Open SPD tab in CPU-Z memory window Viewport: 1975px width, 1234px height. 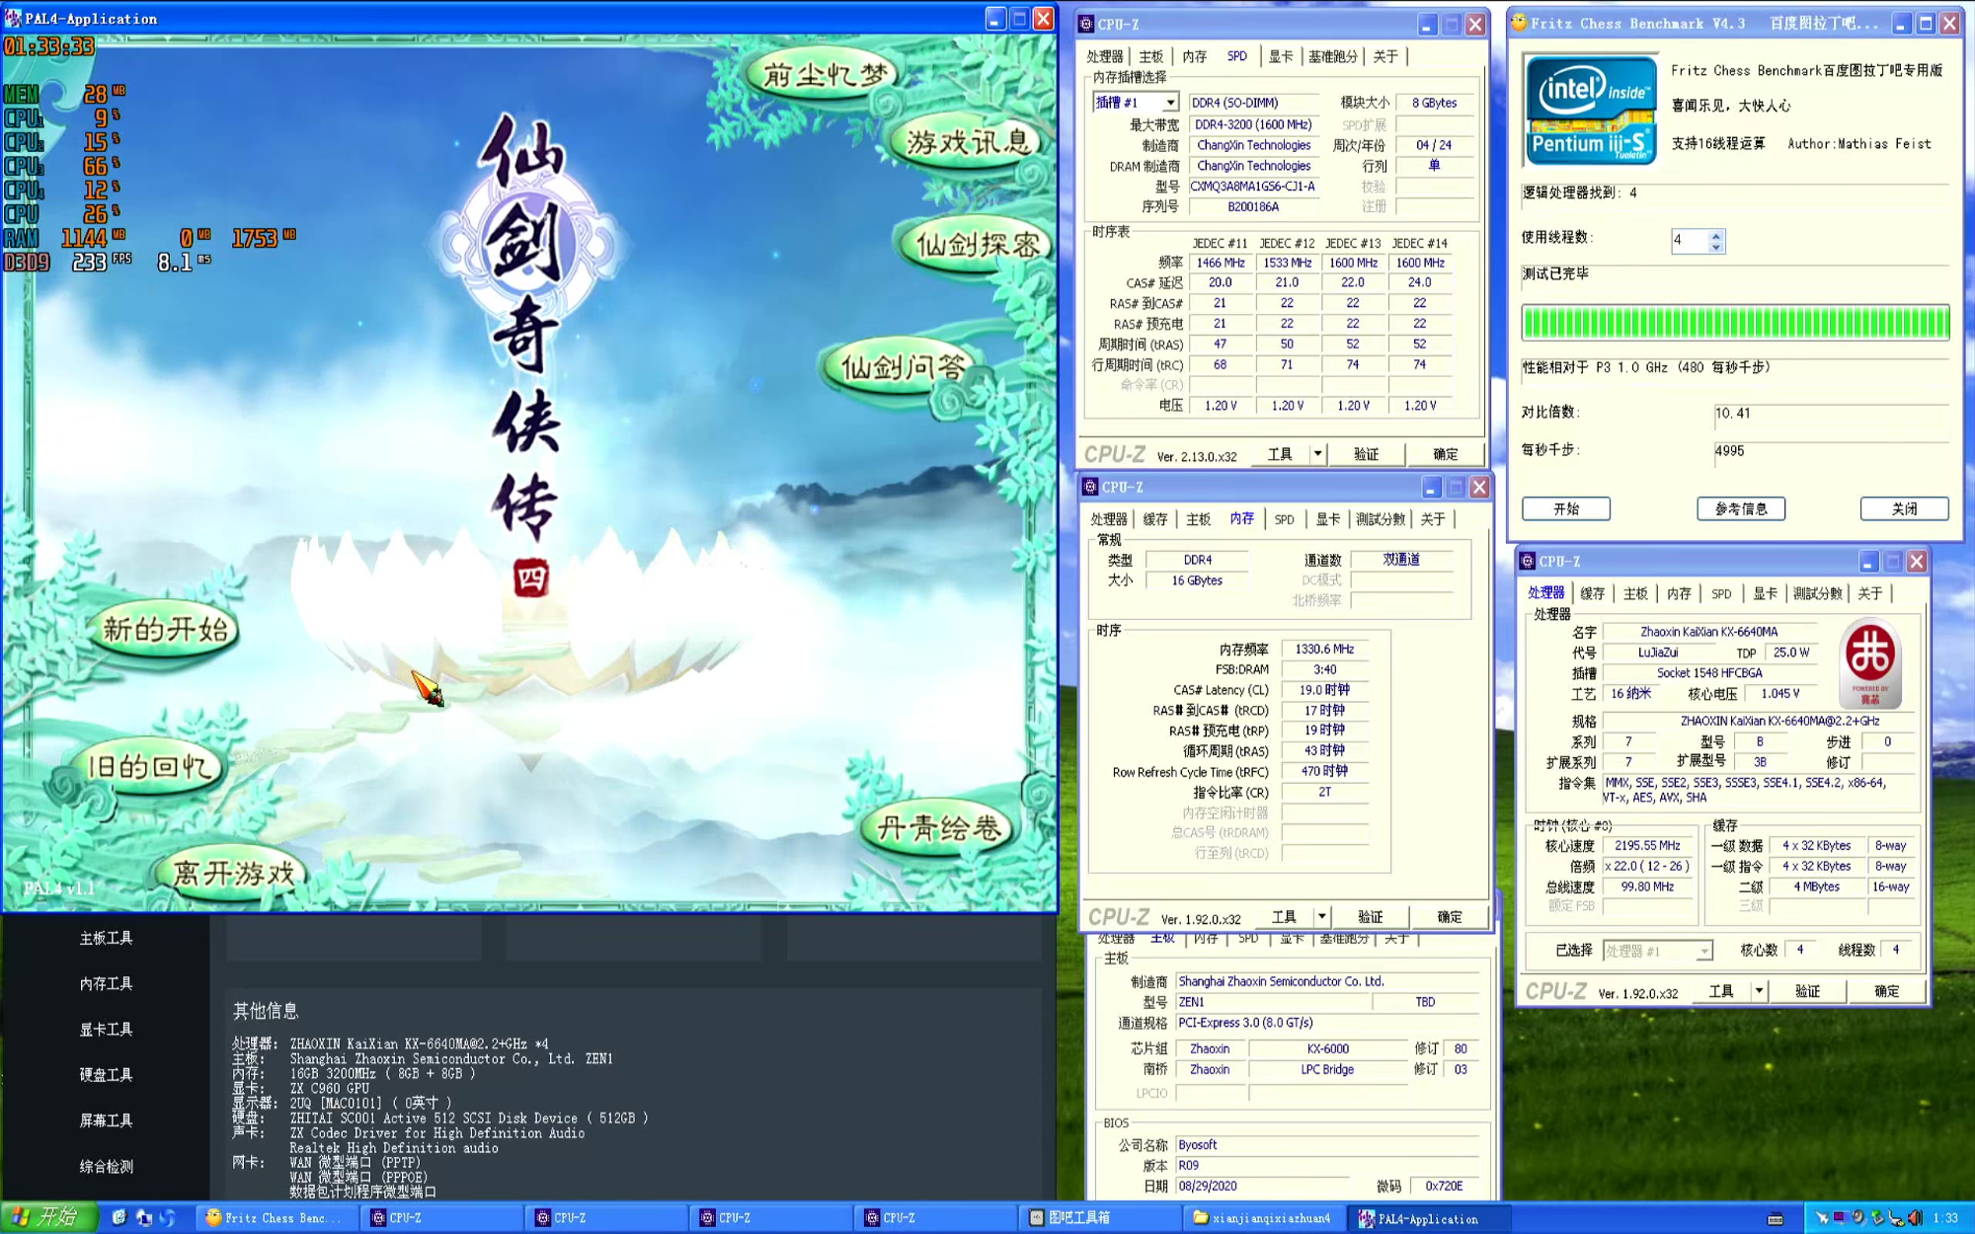click(1284, 519)
